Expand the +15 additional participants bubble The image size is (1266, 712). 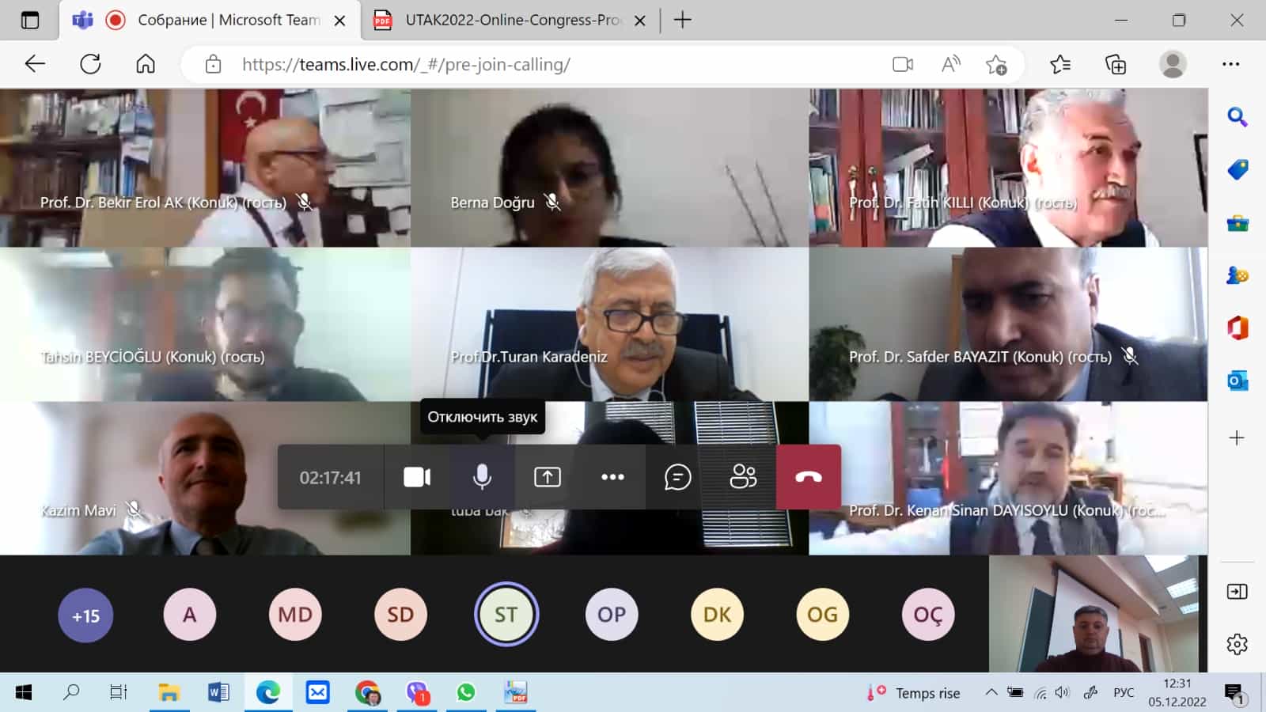(x=85, y=615)
